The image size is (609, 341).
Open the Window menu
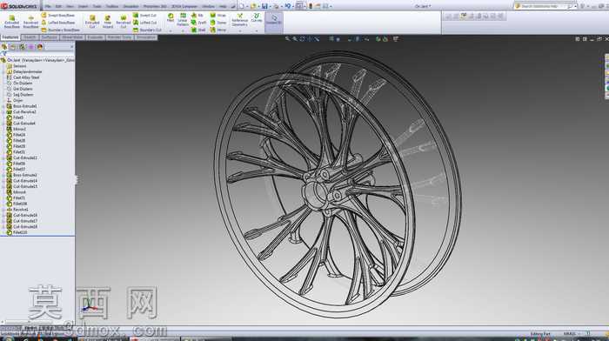point(208,6)
